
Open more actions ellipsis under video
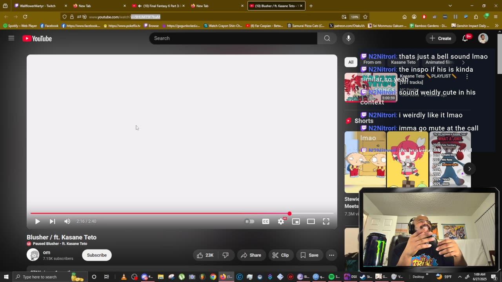(331, 255)
